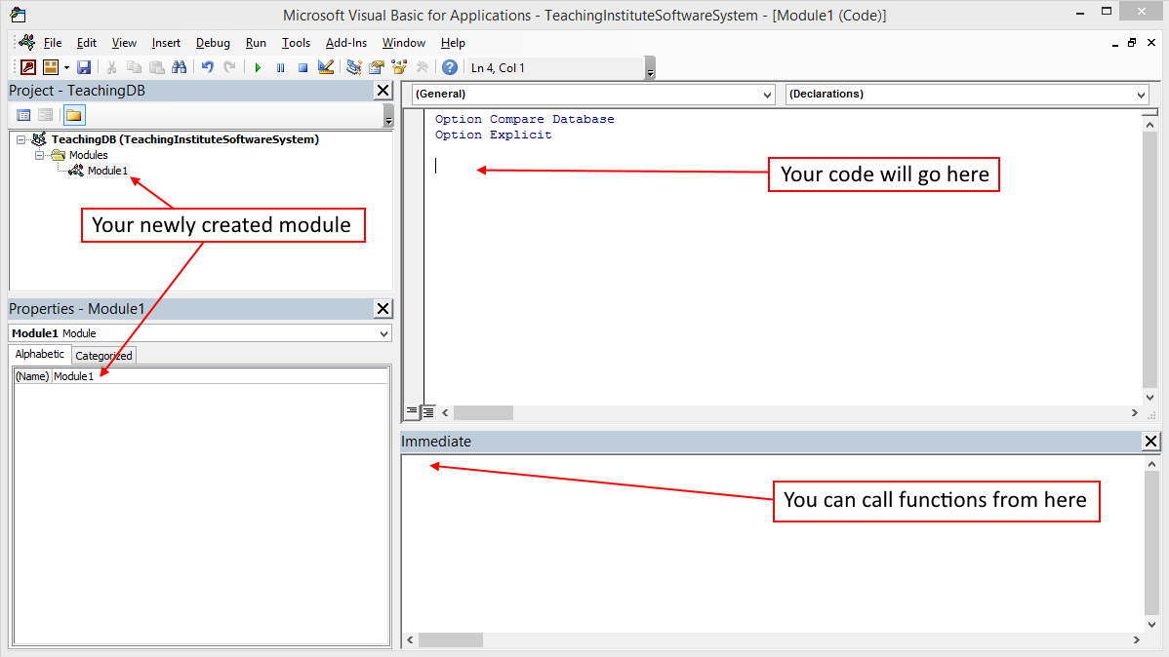
Task: Switch to Procedure View button
Action: coord(412,412)
